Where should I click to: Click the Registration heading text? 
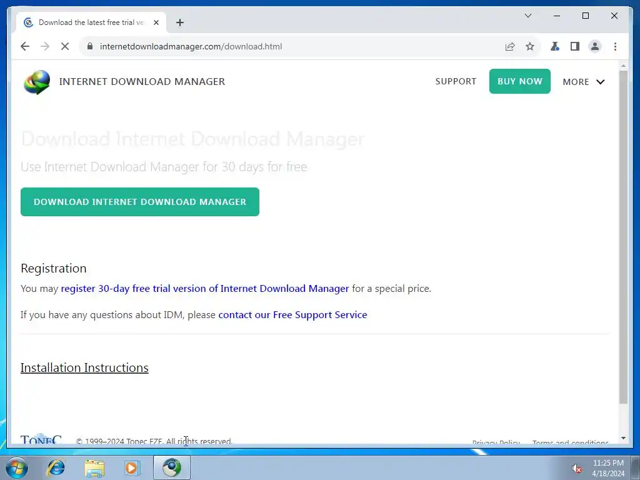[x=54, y=268]
